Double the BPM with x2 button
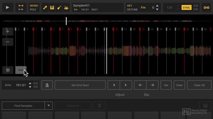The width and height of the screenshot is (213, 119). point(36,83)
